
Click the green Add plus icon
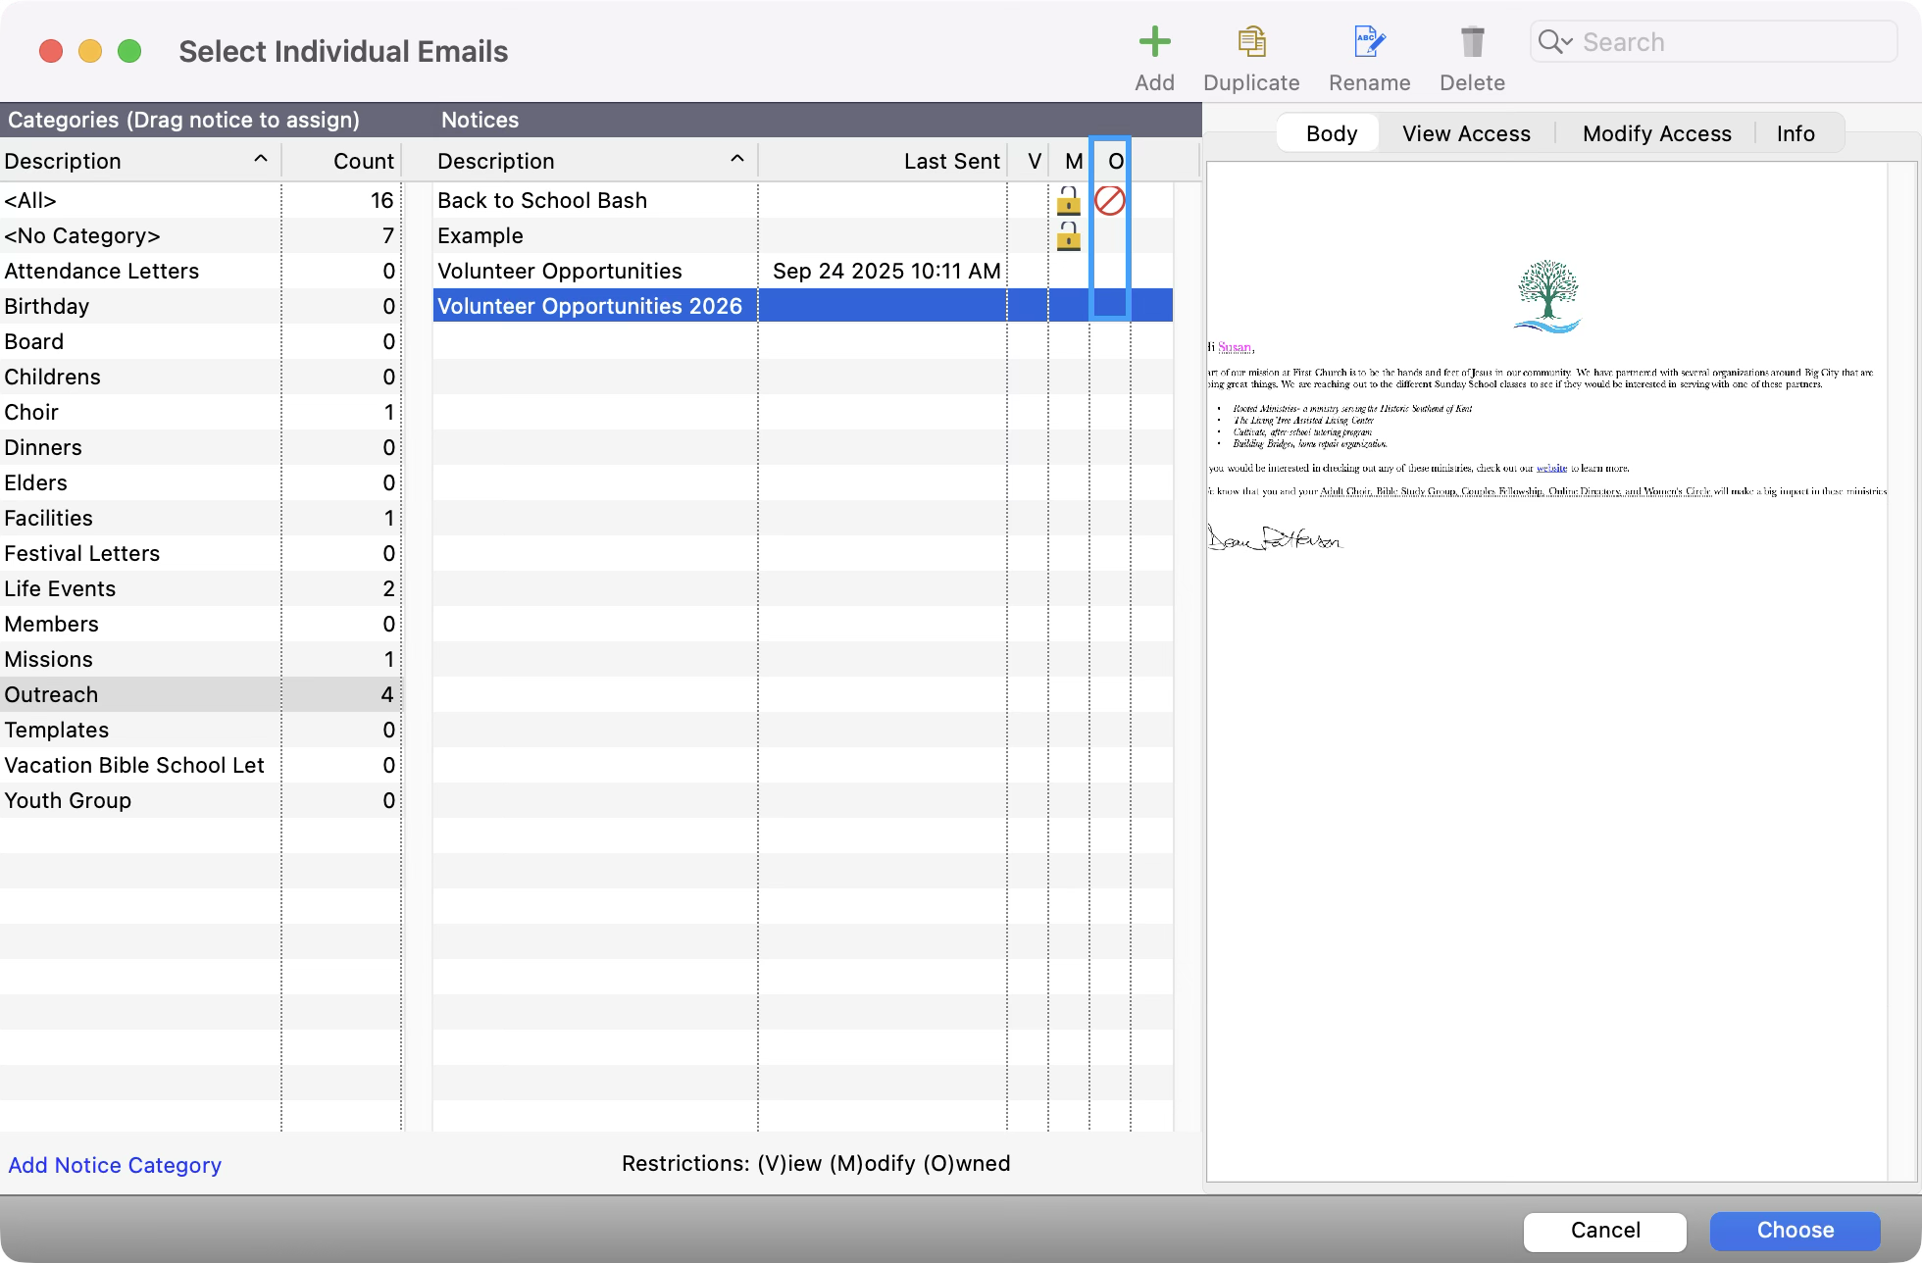point(1154,42)
